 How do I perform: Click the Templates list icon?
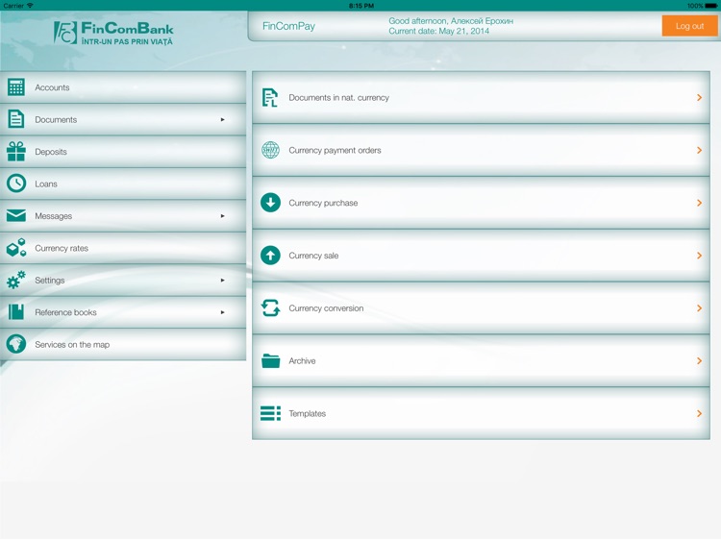coord(270,413)
